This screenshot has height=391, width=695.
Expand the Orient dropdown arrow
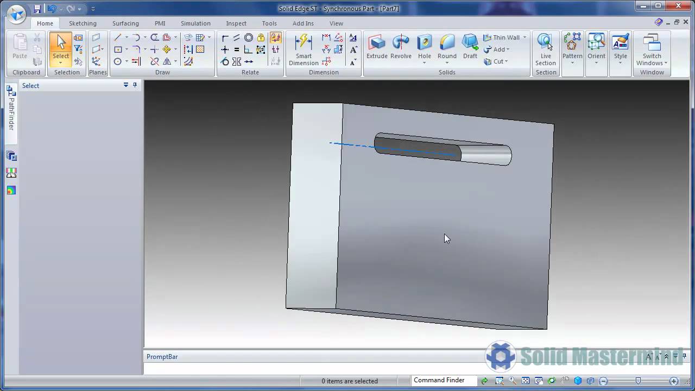coord(596,63)
